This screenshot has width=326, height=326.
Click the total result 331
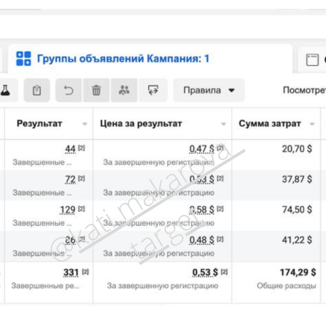tap(71, 272)
